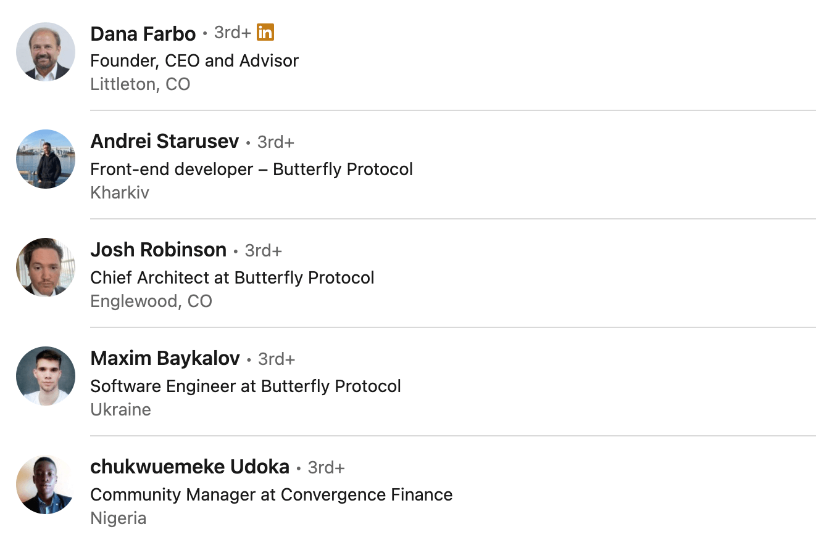Click "Front-end developer – Butterfly Protocol" headline

click(251, 169)
